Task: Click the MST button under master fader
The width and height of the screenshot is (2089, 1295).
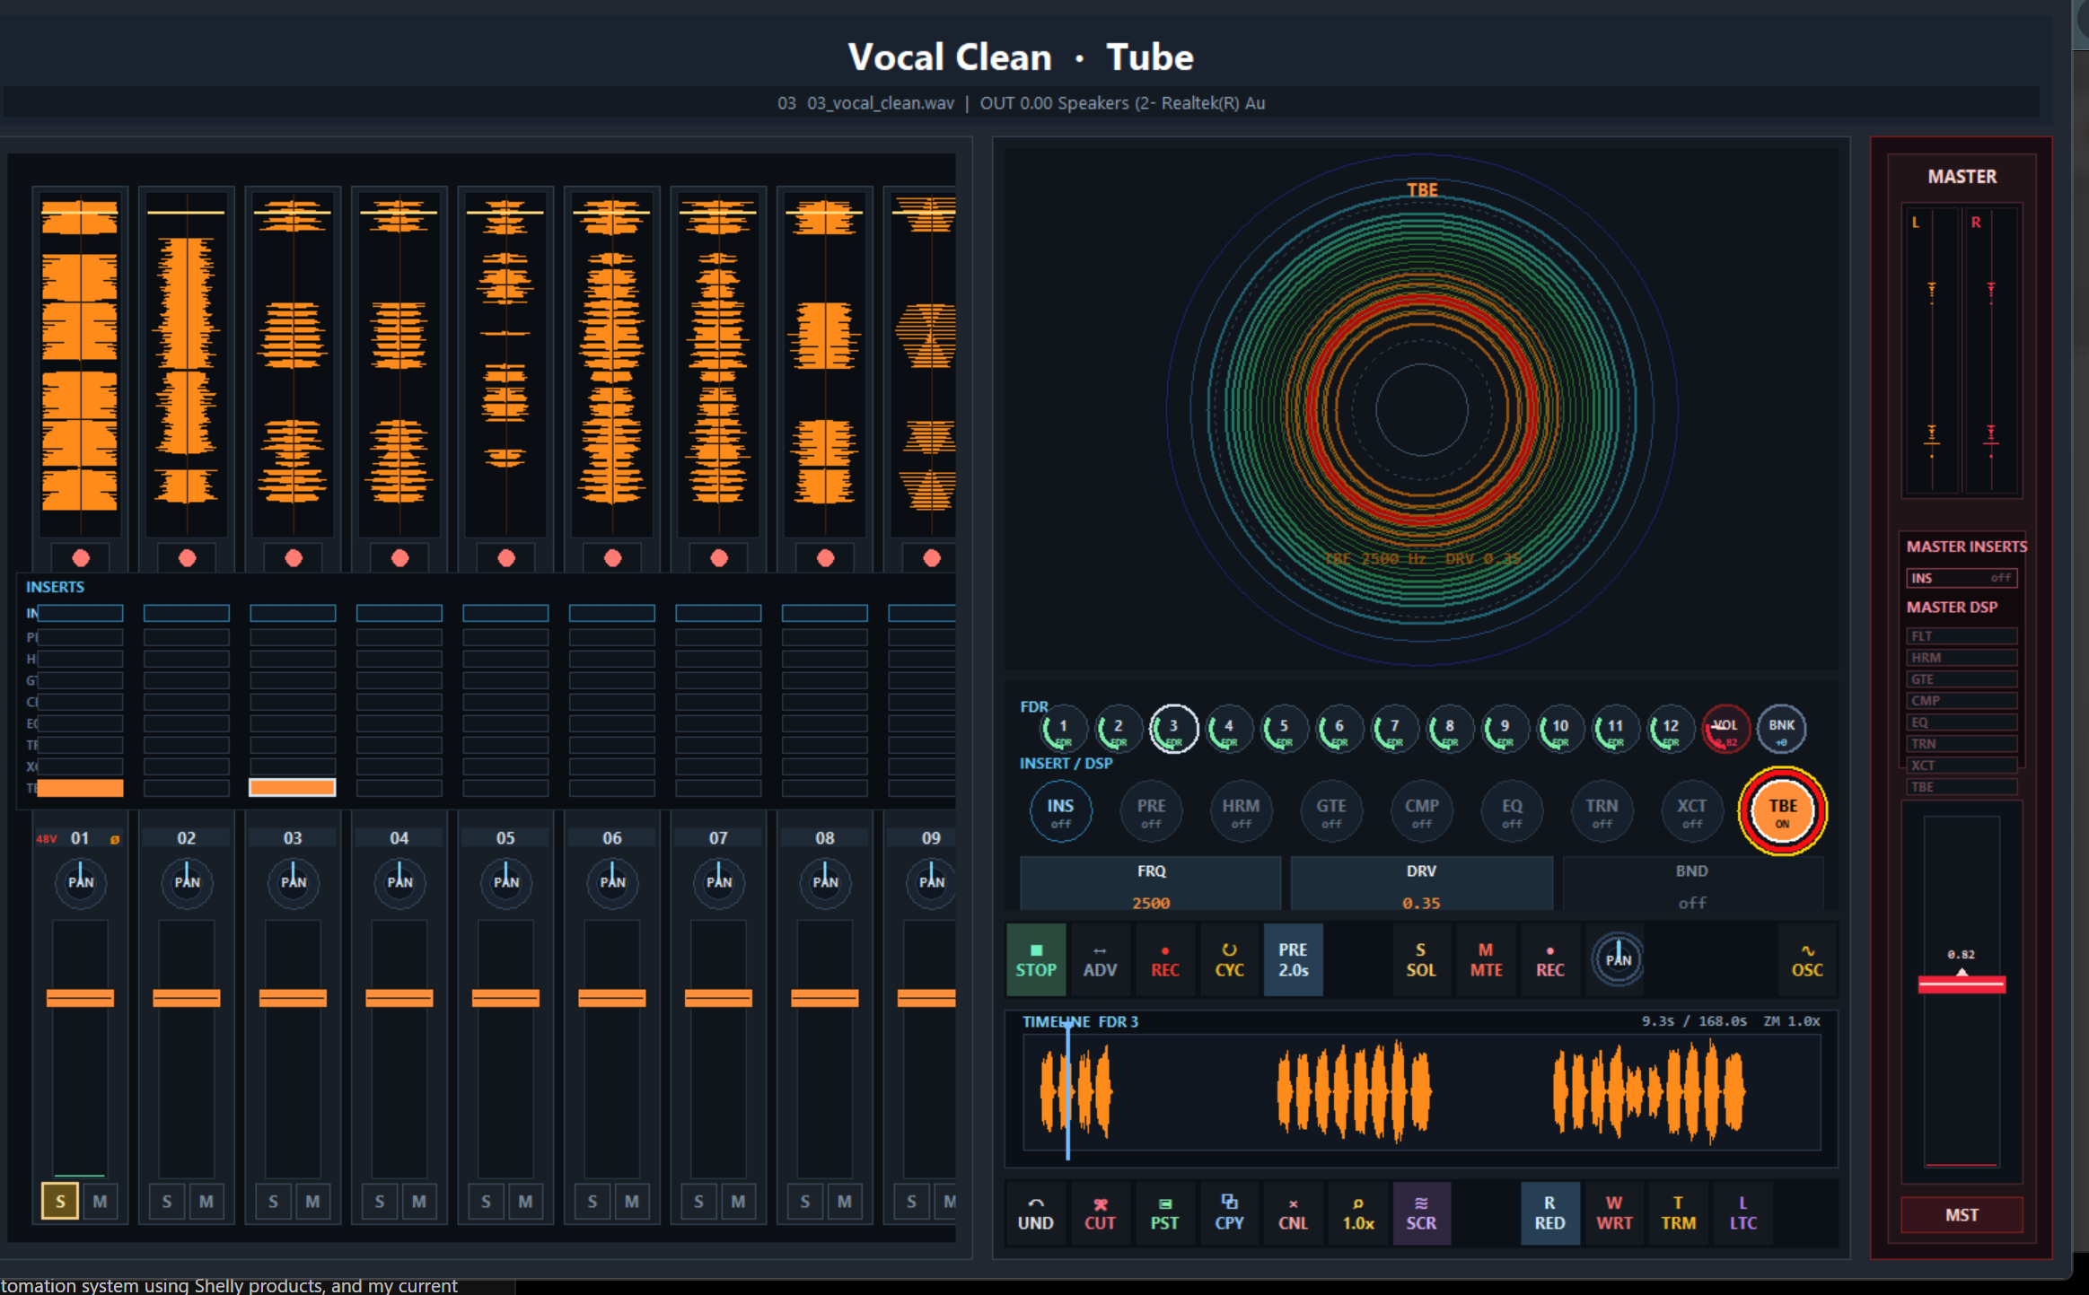Action: [1962, 1215]
